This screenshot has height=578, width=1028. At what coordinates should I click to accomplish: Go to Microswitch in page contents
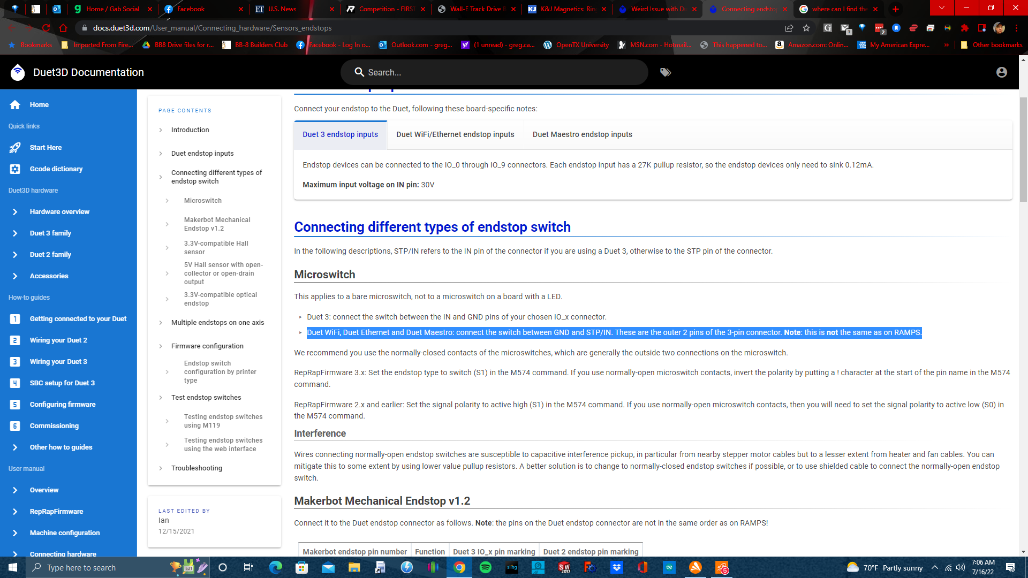203,201
